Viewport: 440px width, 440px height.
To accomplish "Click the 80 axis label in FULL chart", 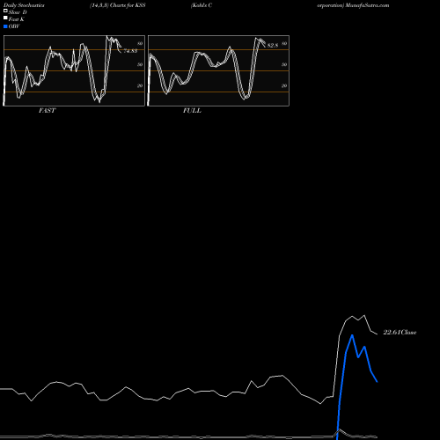I will click(284, 43).
